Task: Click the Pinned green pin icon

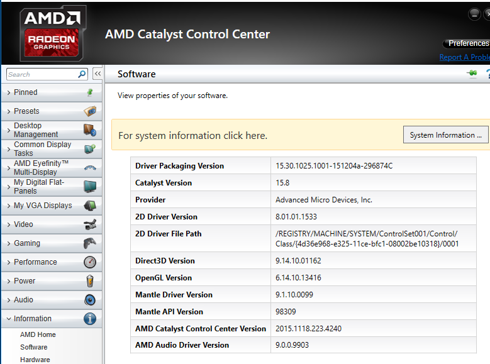Action: pyautogui.click(x=90, y=92)
